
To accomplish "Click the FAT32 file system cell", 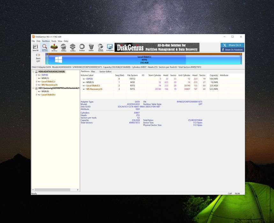I will coord(132,79).
